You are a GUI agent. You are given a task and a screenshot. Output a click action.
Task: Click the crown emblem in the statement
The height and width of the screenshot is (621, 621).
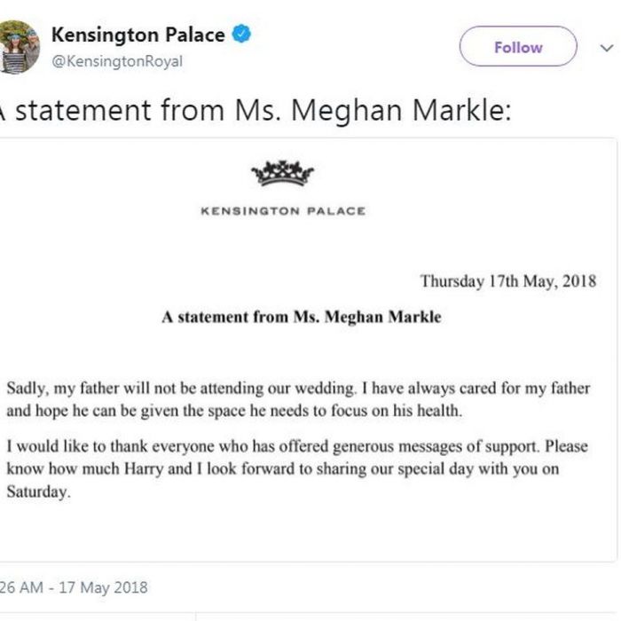[283, 173]
